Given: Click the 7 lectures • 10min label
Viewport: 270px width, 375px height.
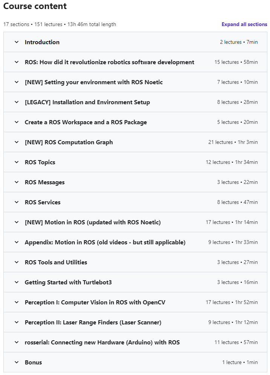Looking at the screenshot, I should point(237,82).
